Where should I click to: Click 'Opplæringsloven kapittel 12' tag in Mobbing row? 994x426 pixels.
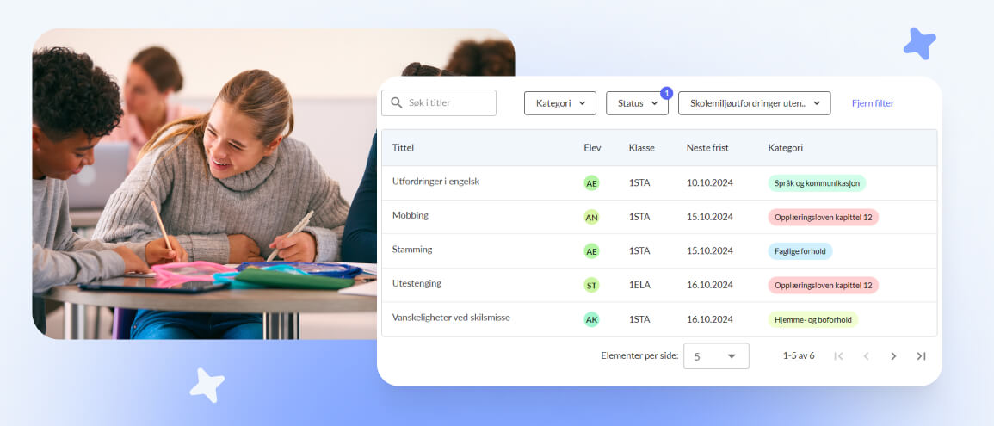click(823, 218)
